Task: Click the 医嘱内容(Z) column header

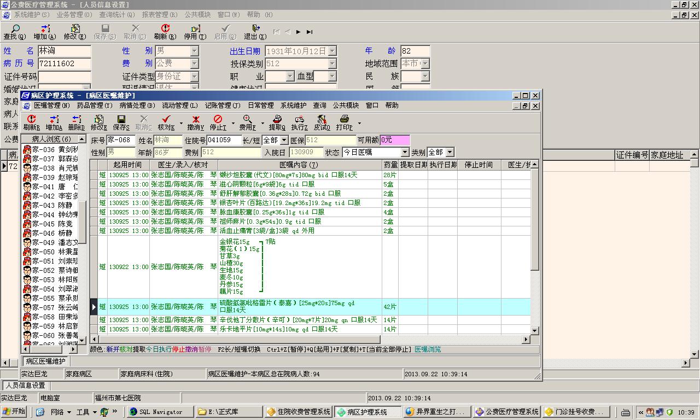Action: click(x=299, y=165)
